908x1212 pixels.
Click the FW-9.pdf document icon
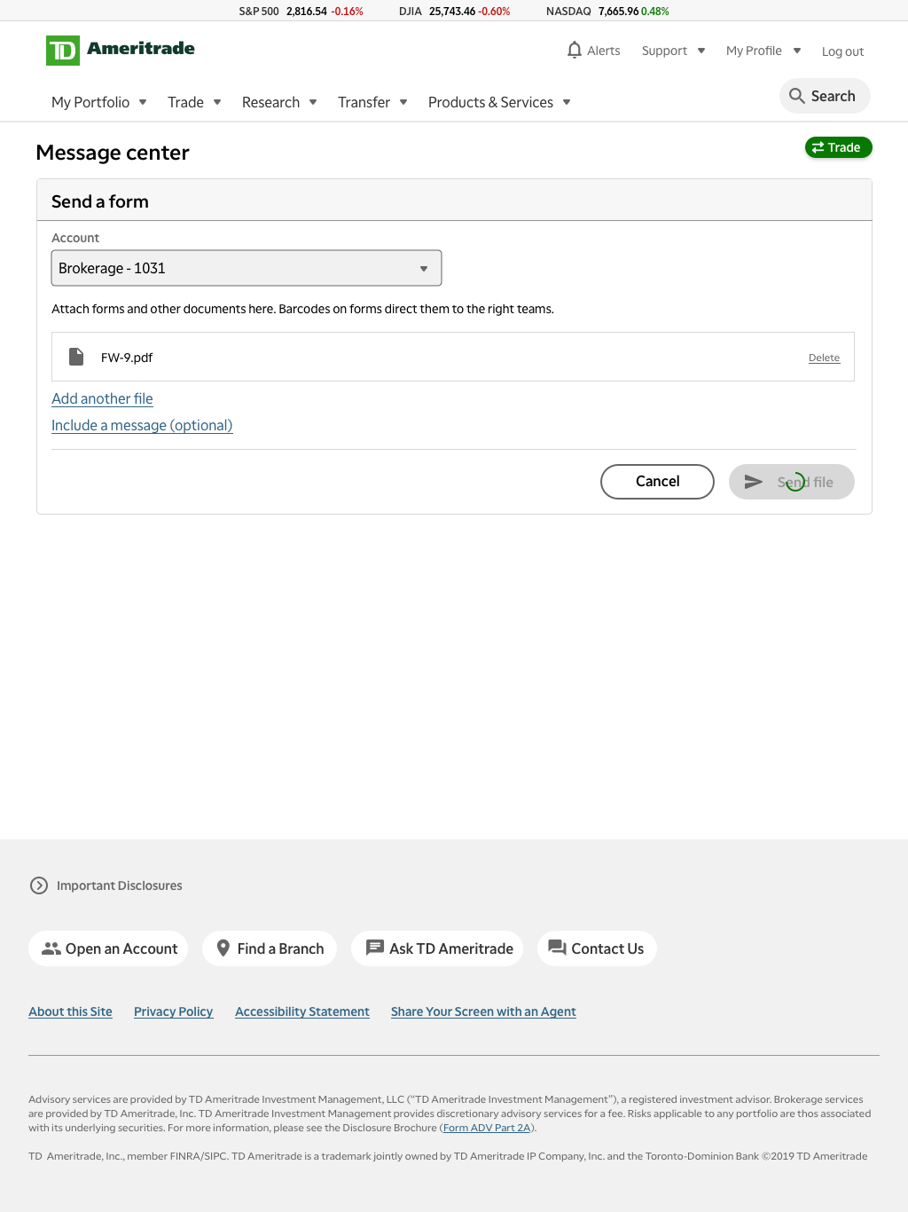tap(76, 357)
